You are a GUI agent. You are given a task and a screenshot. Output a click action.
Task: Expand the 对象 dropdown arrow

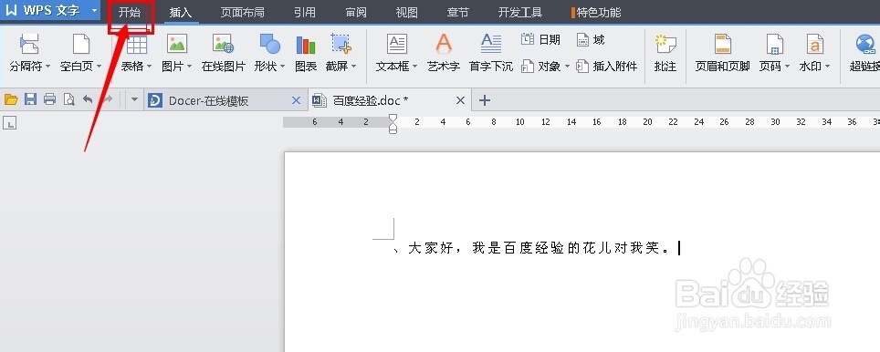click(x=567, y=67)
